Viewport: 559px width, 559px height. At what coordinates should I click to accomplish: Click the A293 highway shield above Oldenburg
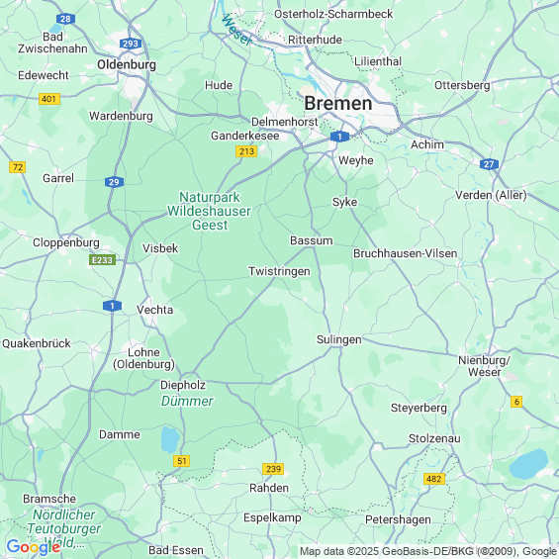131,44
